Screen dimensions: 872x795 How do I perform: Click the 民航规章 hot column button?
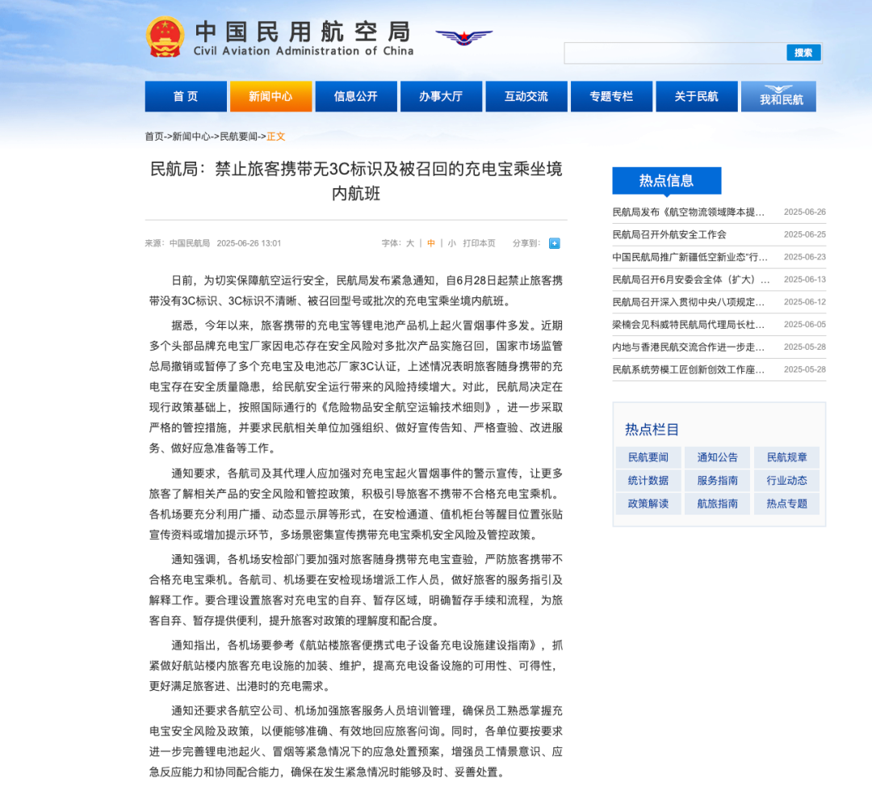(x=787, y=457)
